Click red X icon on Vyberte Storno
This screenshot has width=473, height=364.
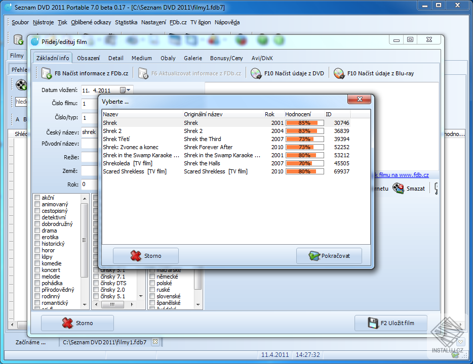pos(136,256)
